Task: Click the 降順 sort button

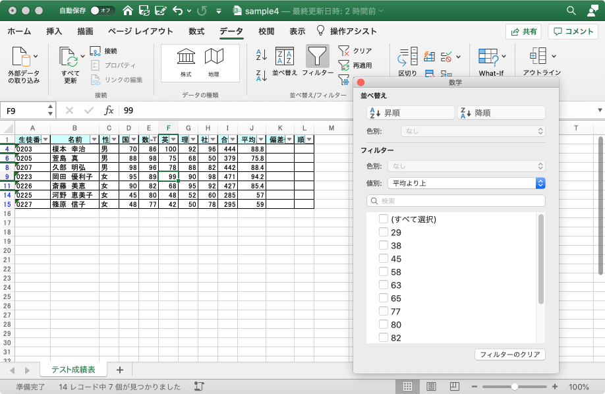Action: point(502,113)
